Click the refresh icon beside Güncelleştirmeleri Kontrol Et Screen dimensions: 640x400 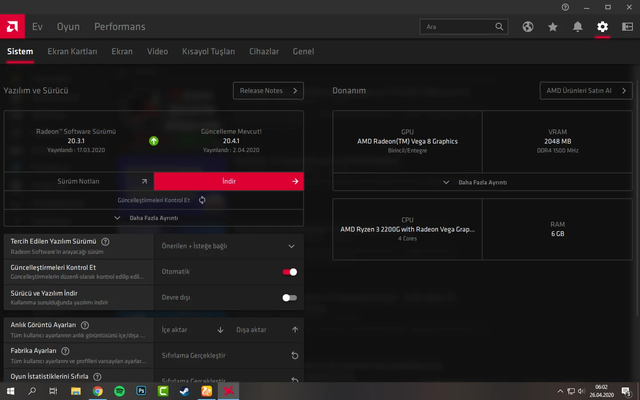[202, 200]
